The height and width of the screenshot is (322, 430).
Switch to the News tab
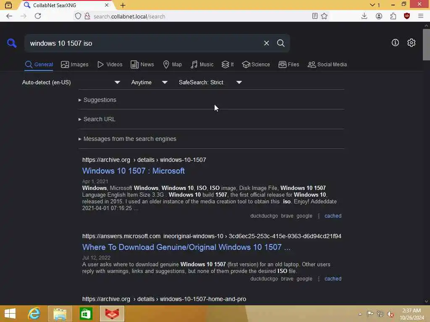coord(142,64)
